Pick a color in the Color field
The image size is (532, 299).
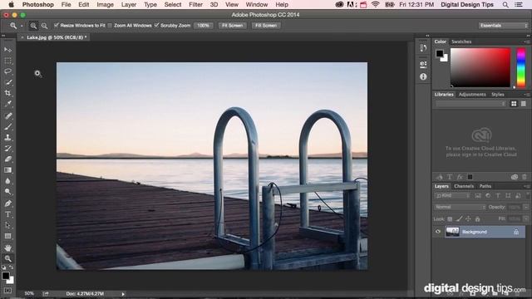coord(480,67)
